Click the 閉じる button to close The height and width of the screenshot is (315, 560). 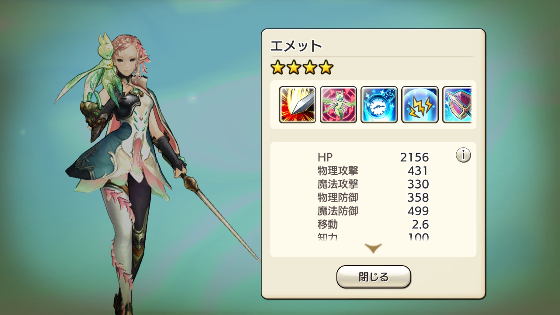[x=374, y=277]
